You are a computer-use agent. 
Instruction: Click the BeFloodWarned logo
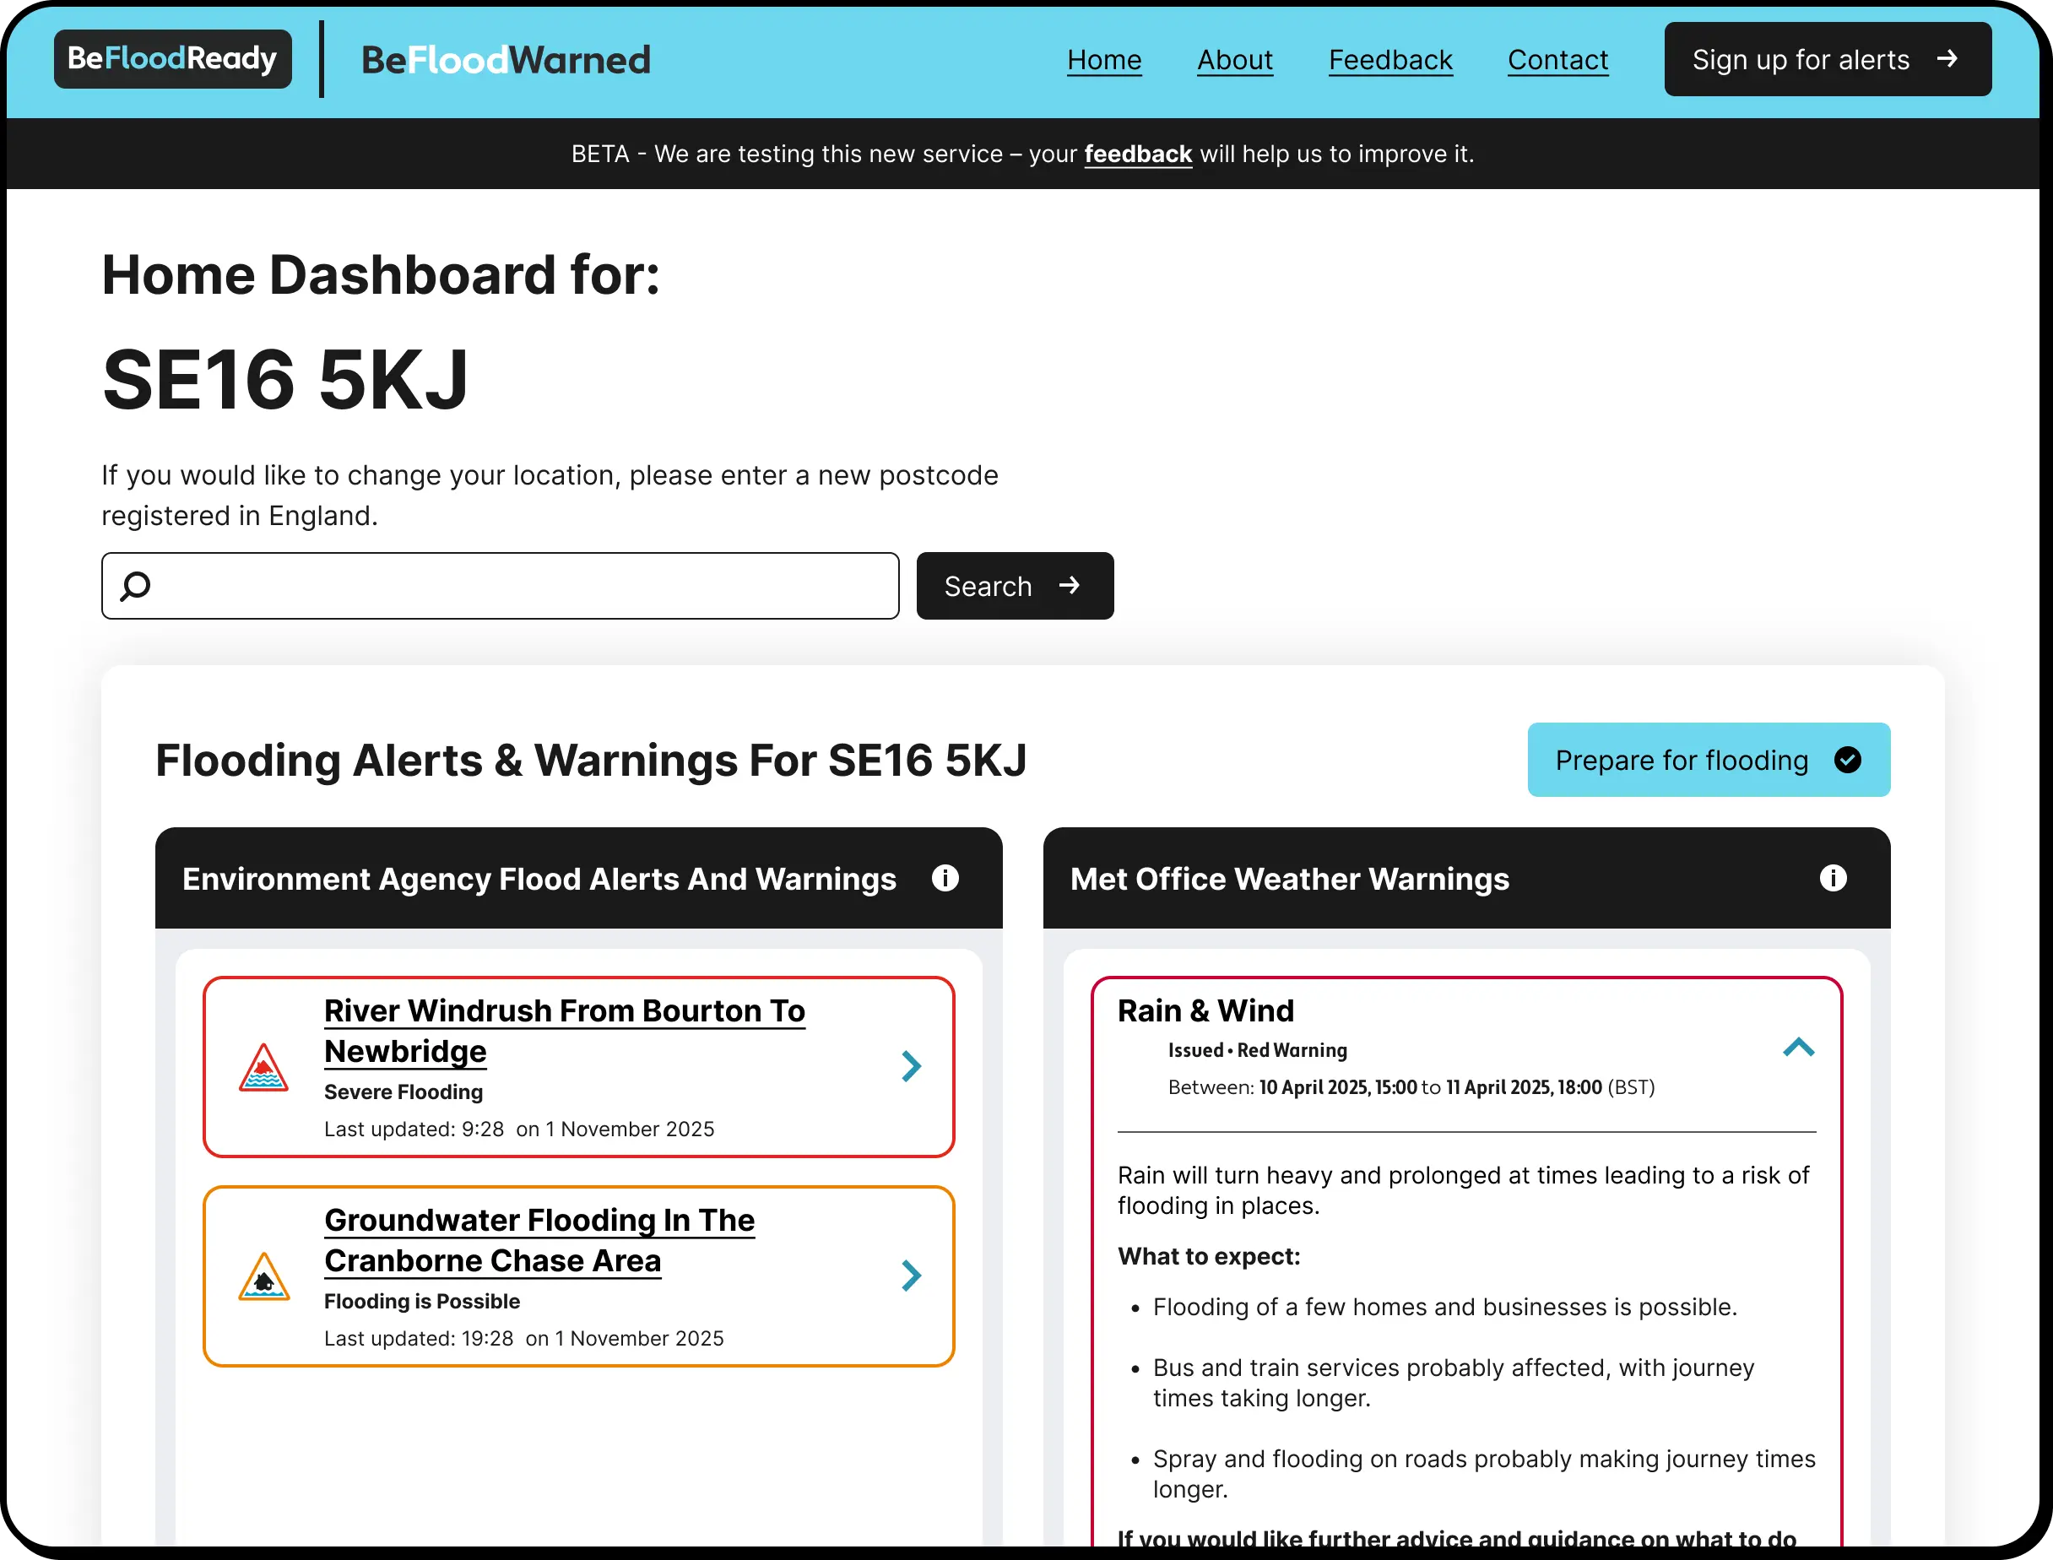505,61
